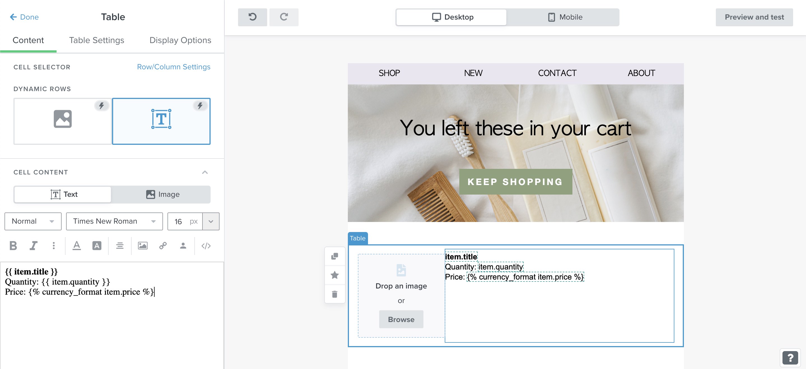The width and height of the screenshot is (806, 369).
Task: Select the Desktop preview toggle
Action: (x=451, y=17)
